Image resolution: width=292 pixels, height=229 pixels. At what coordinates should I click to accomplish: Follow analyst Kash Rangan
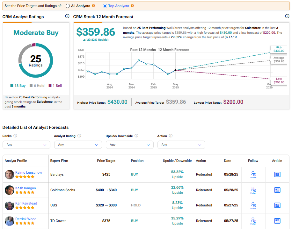(253, 190)
